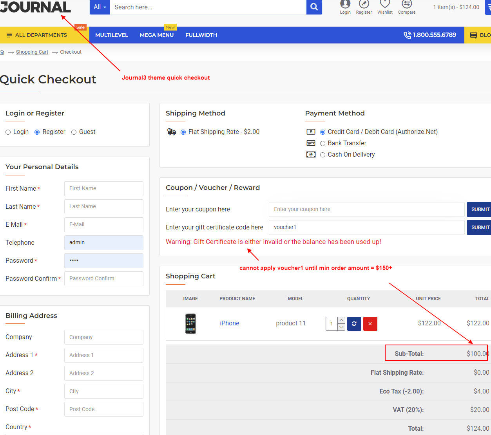The image size is (491, 435).
Task: Open the iPhone product page link
Action: click(x=230, y=323)
